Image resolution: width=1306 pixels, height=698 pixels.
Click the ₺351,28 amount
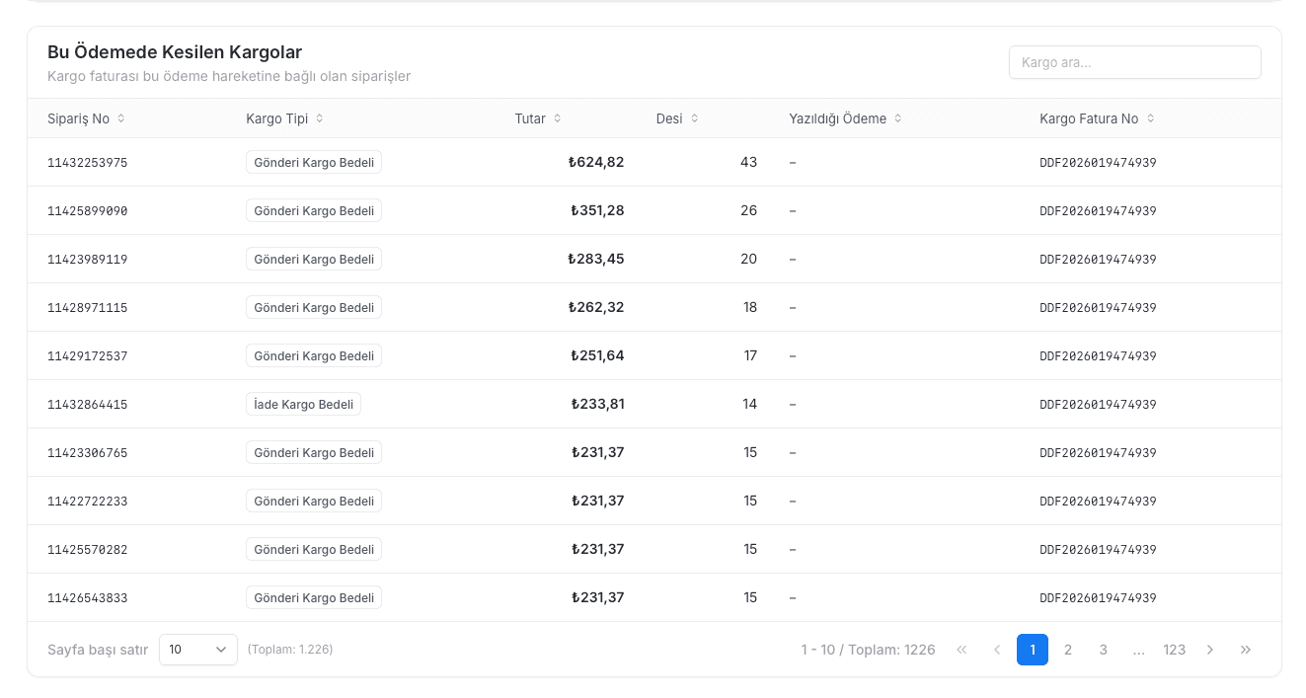pyautogui.click(x=597, y=210)
